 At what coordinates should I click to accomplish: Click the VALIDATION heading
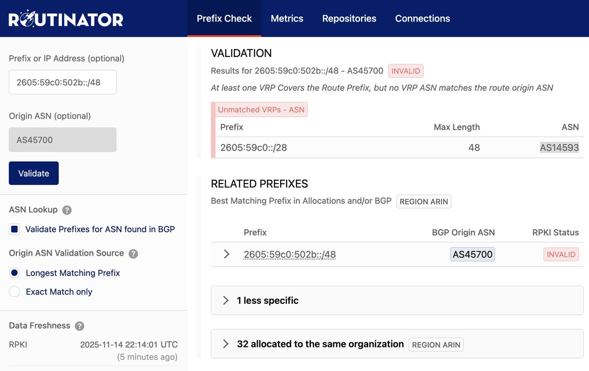(x=241, y=53)
